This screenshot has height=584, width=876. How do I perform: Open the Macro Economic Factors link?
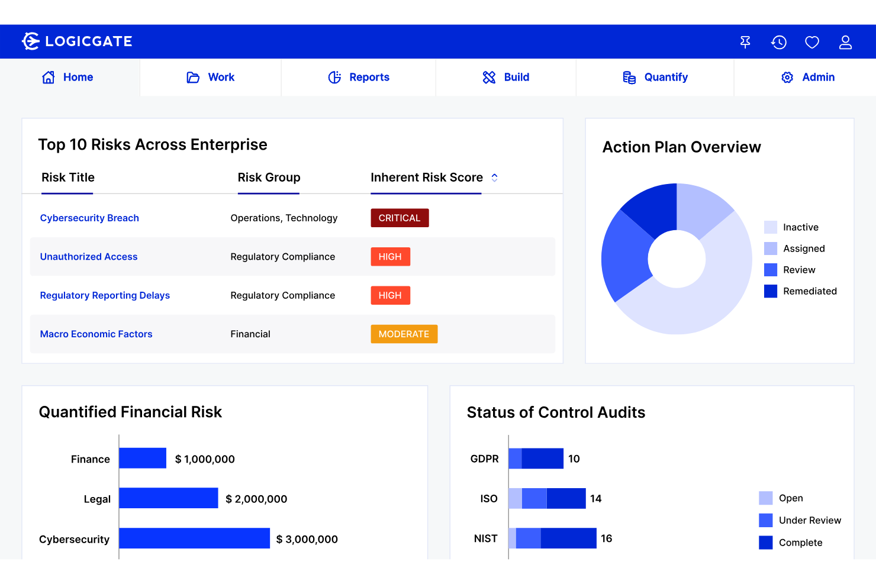coord(96,334)
